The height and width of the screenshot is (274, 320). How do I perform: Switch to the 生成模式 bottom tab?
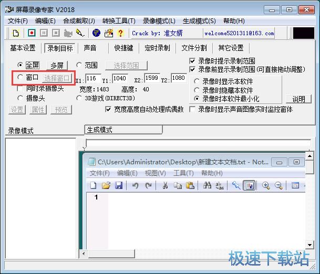pos(123,130)
